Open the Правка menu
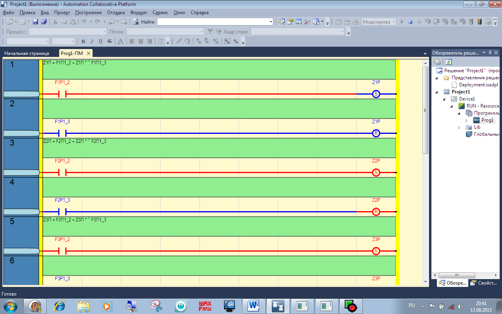Image resolution: width=502 pixels, height=314 pixels. tap(27, 13)
